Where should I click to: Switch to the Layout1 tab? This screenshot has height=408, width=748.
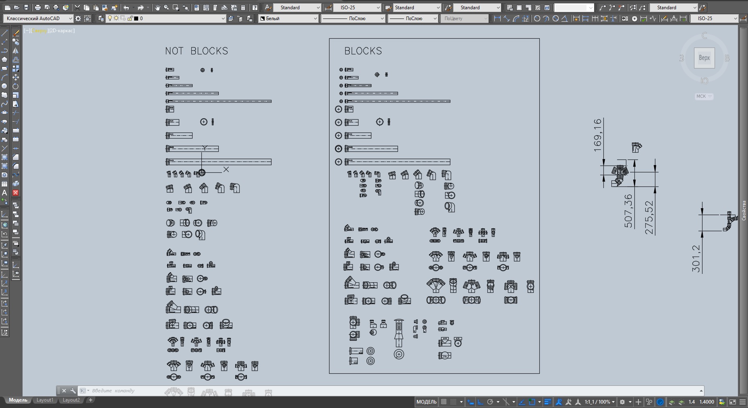coord(45,400)
